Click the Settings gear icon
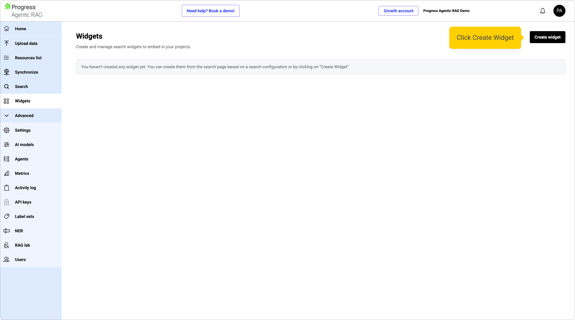This screenshot has height=320, width=575. 7,130
